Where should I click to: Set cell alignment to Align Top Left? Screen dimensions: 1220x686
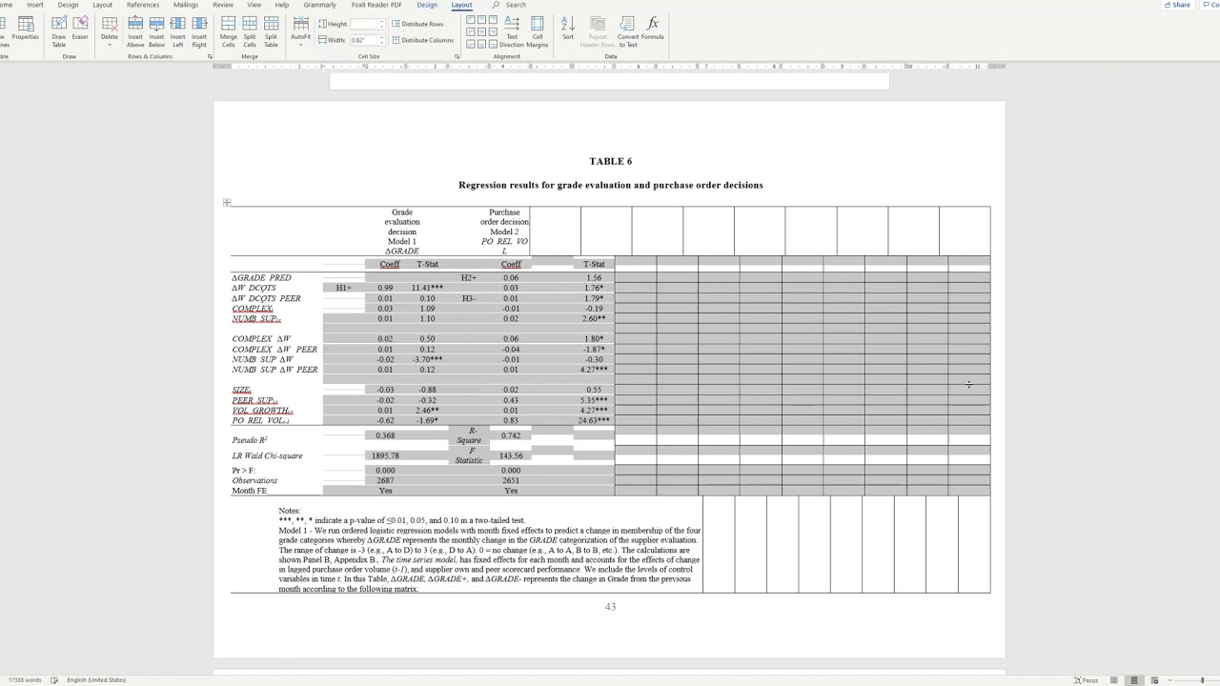point(471,20)
